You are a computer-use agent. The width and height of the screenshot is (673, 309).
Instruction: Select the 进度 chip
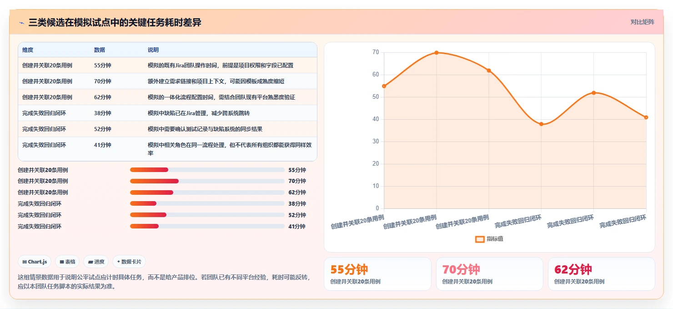(96, 262)
